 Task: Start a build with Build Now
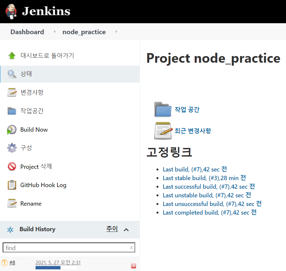34,130
